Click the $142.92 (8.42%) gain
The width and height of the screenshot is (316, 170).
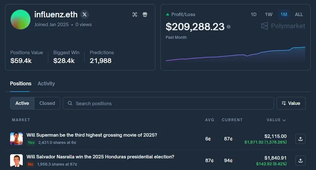point(271,164)
